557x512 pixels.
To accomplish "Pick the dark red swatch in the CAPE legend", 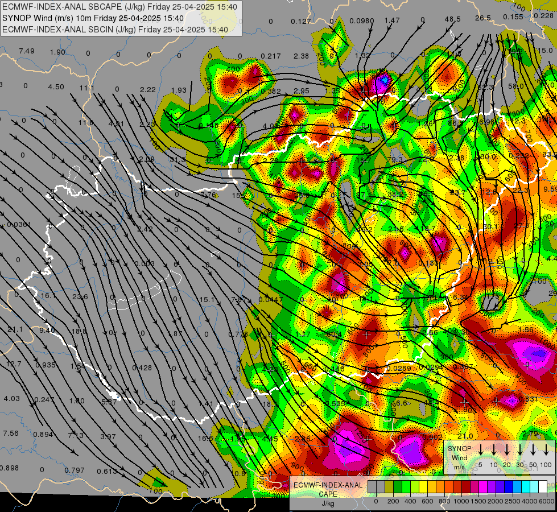I will (x=466, y=486).
